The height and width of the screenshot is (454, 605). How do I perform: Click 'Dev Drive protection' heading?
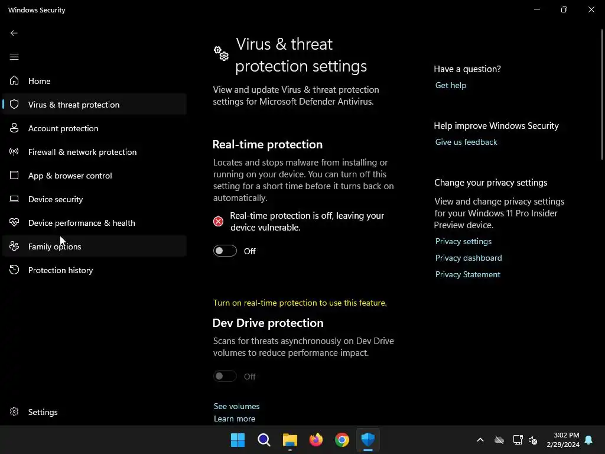tap(268, 323)
